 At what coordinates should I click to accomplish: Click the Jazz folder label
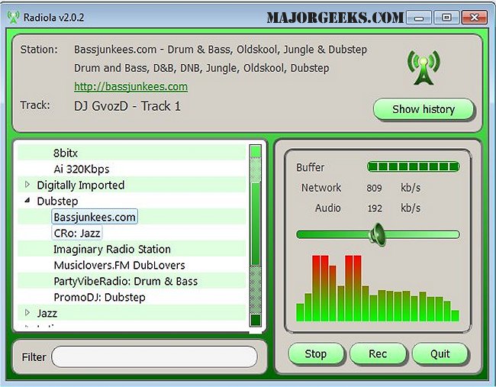[x=47, y=313]
